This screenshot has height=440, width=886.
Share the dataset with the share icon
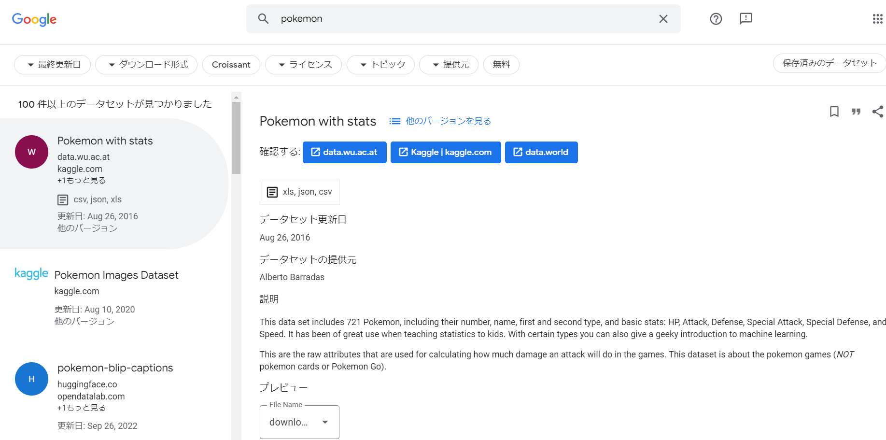tap(878, 112)
